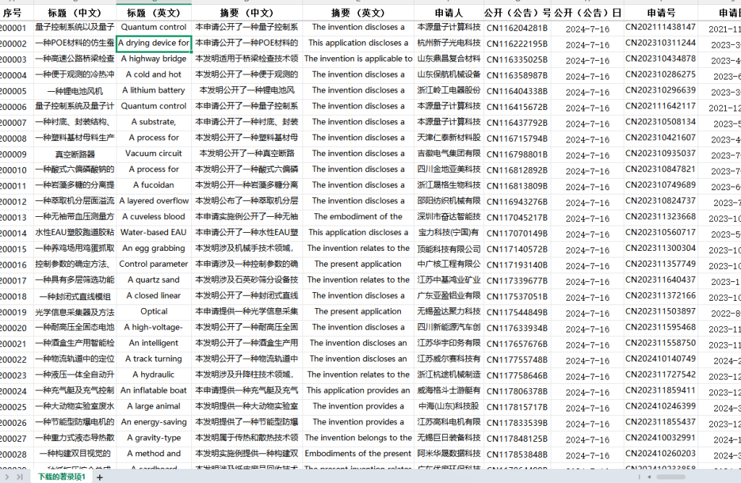
Task: Click the cell 'An energy-saving'
Action: coord(153,422)
